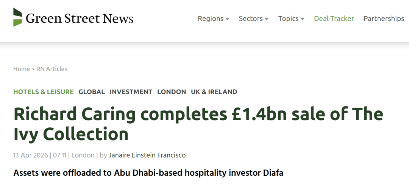Open the Regions menu

click(211, 19)
